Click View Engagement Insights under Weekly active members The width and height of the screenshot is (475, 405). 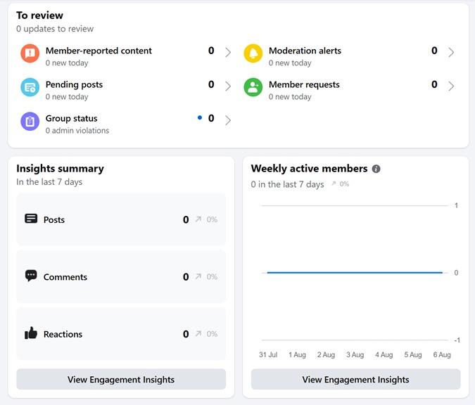coord(355,379)
